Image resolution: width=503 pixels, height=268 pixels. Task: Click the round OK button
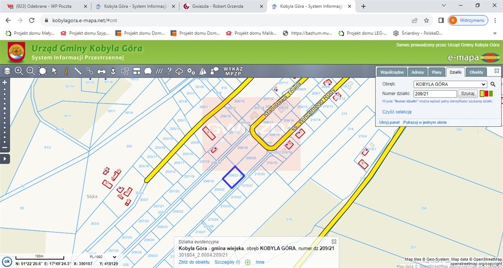(x=7, y=261)
